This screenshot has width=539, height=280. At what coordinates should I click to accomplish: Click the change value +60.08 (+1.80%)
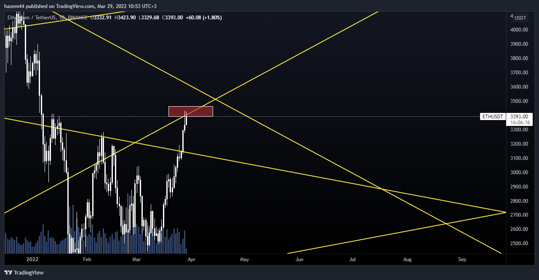[x=204, y=18]
